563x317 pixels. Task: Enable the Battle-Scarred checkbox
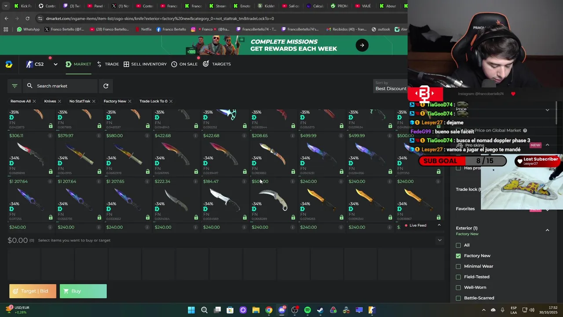click(x=458, y=298)
